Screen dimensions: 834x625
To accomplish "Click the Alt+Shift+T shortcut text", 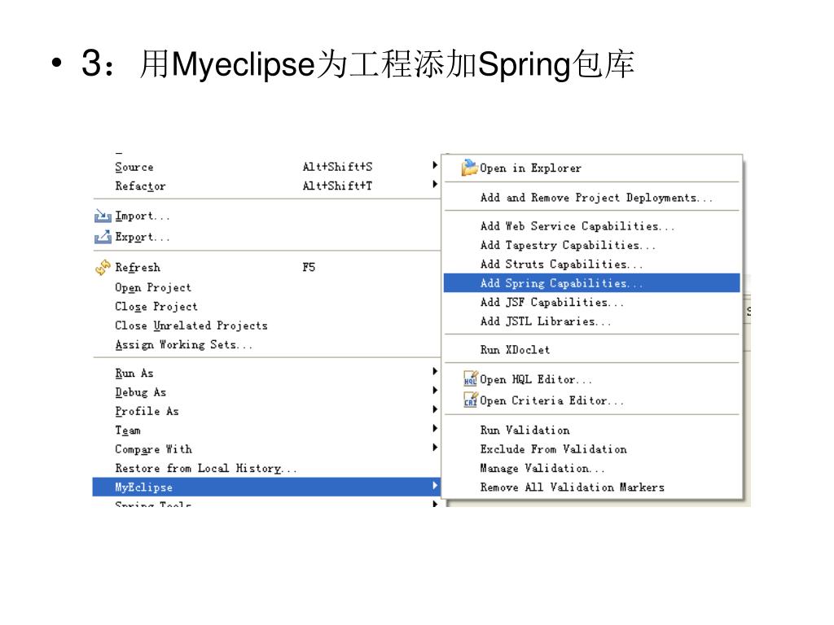I will click(337, 186).
